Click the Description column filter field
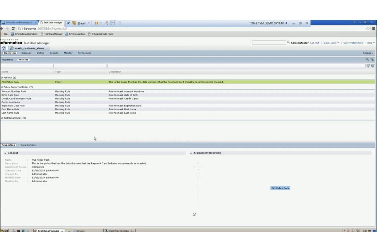This screenshot has width=377, height=252. pyautogui.click(x=236, y=66)
